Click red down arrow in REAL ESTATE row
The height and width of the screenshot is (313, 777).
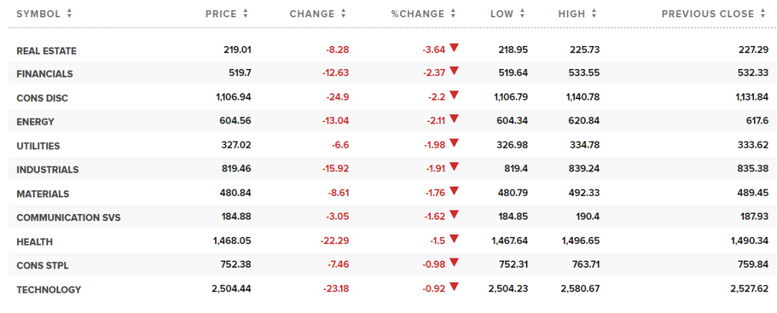(x=454, y=48)
